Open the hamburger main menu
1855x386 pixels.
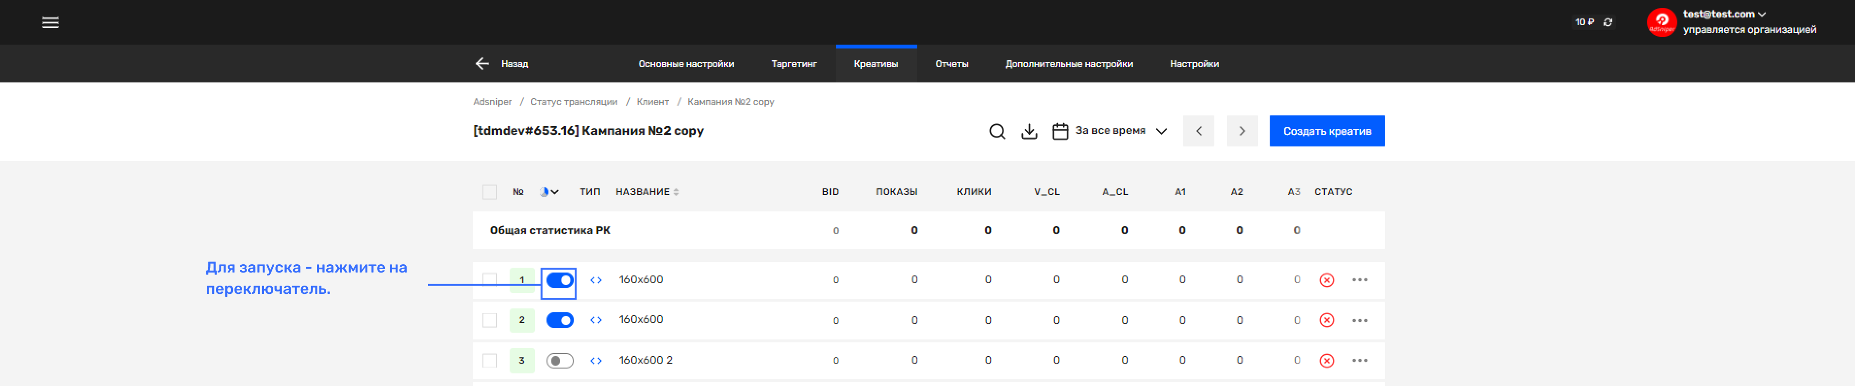click(x=50, y=22)
